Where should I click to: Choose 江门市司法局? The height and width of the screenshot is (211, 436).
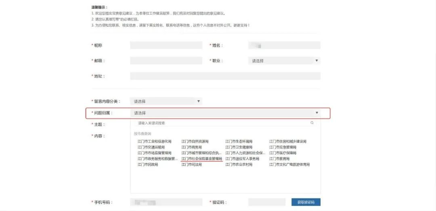[192, 165]
